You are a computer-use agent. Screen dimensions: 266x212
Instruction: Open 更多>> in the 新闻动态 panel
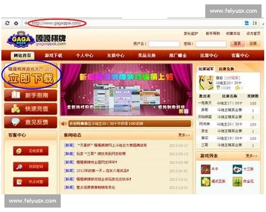[x=184, y=135]
